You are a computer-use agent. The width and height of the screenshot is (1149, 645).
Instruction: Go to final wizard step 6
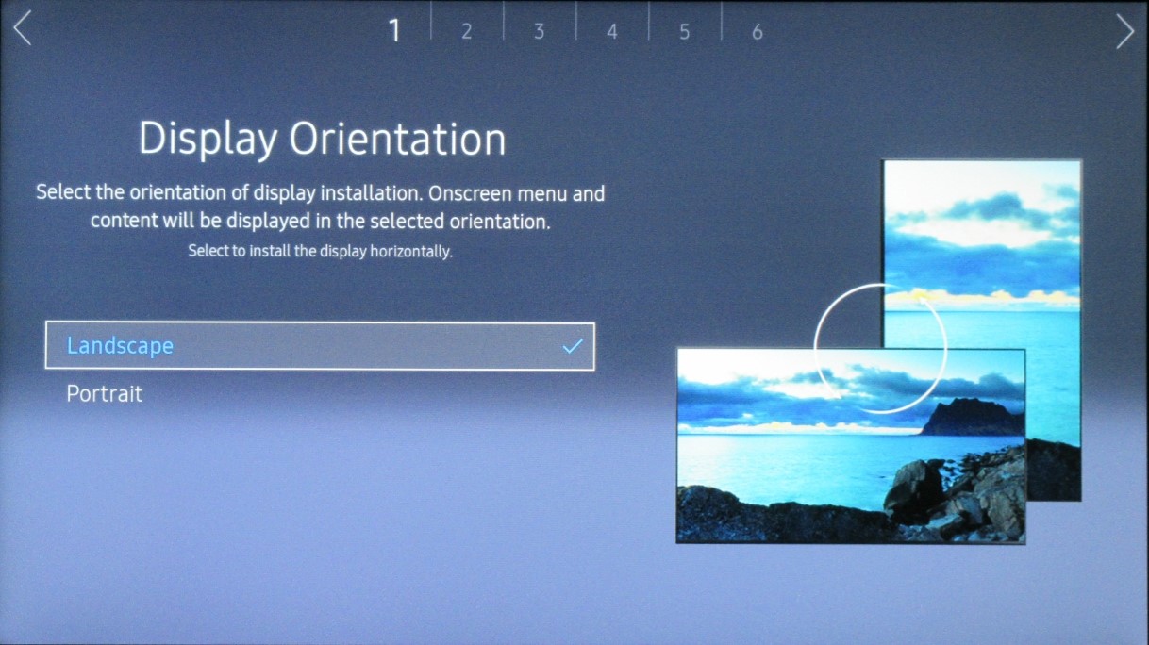pyautogui.click(x=757, y=29)
